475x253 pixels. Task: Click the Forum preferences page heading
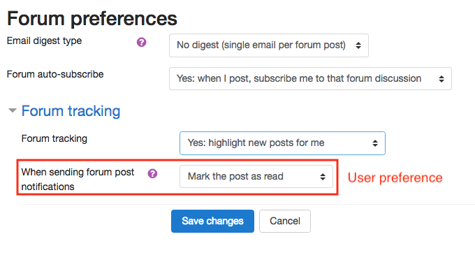92,18
